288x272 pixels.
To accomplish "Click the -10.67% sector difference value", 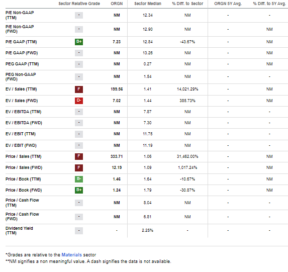I will (x=187, y=179).
